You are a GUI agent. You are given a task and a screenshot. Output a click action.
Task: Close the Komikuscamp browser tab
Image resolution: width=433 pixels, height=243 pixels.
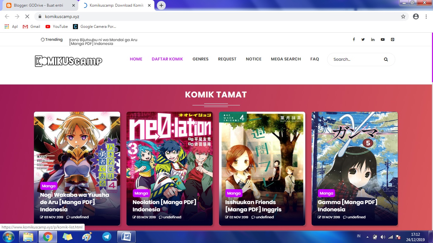pos(149,5)
